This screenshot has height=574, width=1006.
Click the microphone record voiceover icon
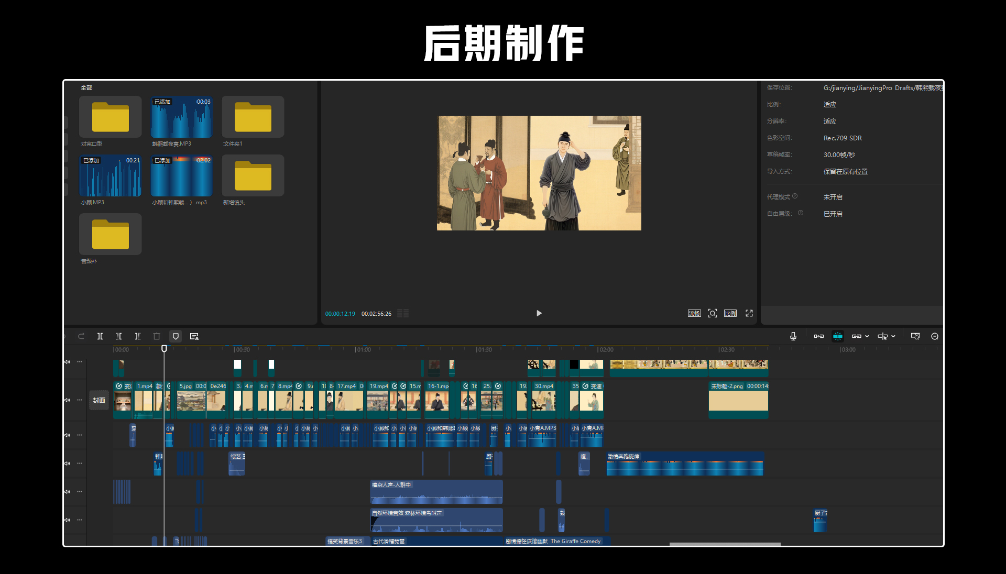point(793,336)
